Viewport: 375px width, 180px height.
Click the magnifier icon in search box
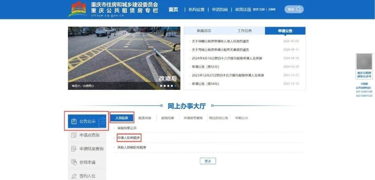point(299,9)
